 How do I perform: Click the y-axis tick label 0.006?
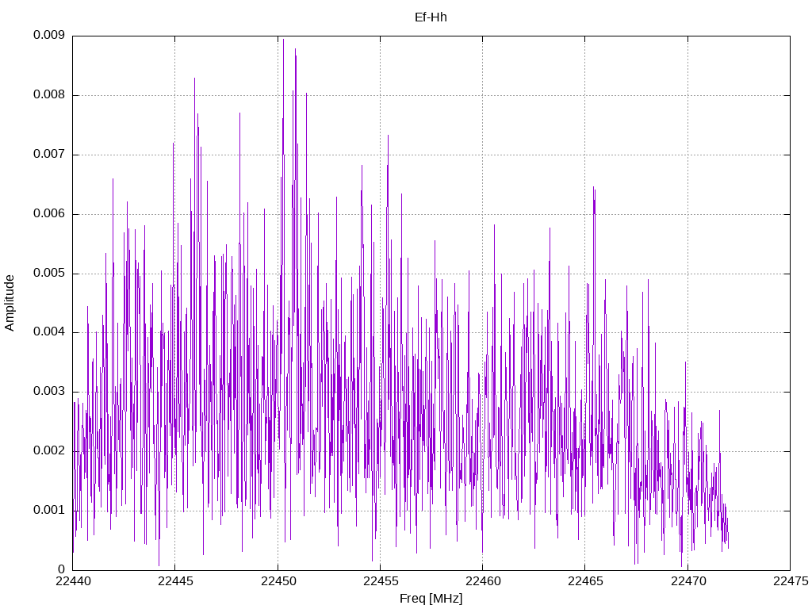(48, 214)
